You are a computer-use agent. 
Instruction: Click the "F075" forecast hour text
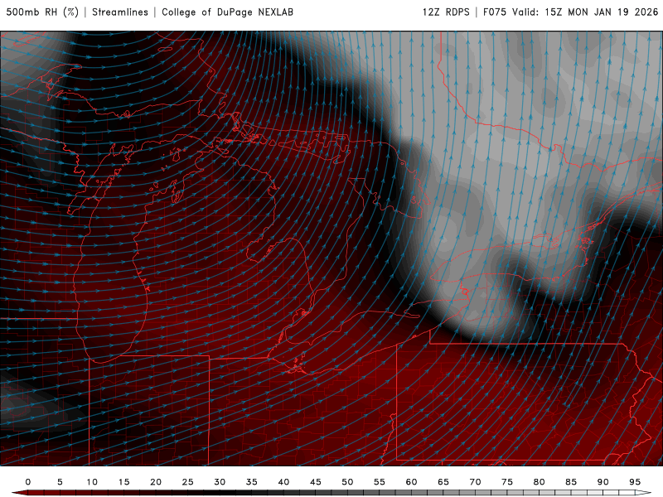point(494,12)
